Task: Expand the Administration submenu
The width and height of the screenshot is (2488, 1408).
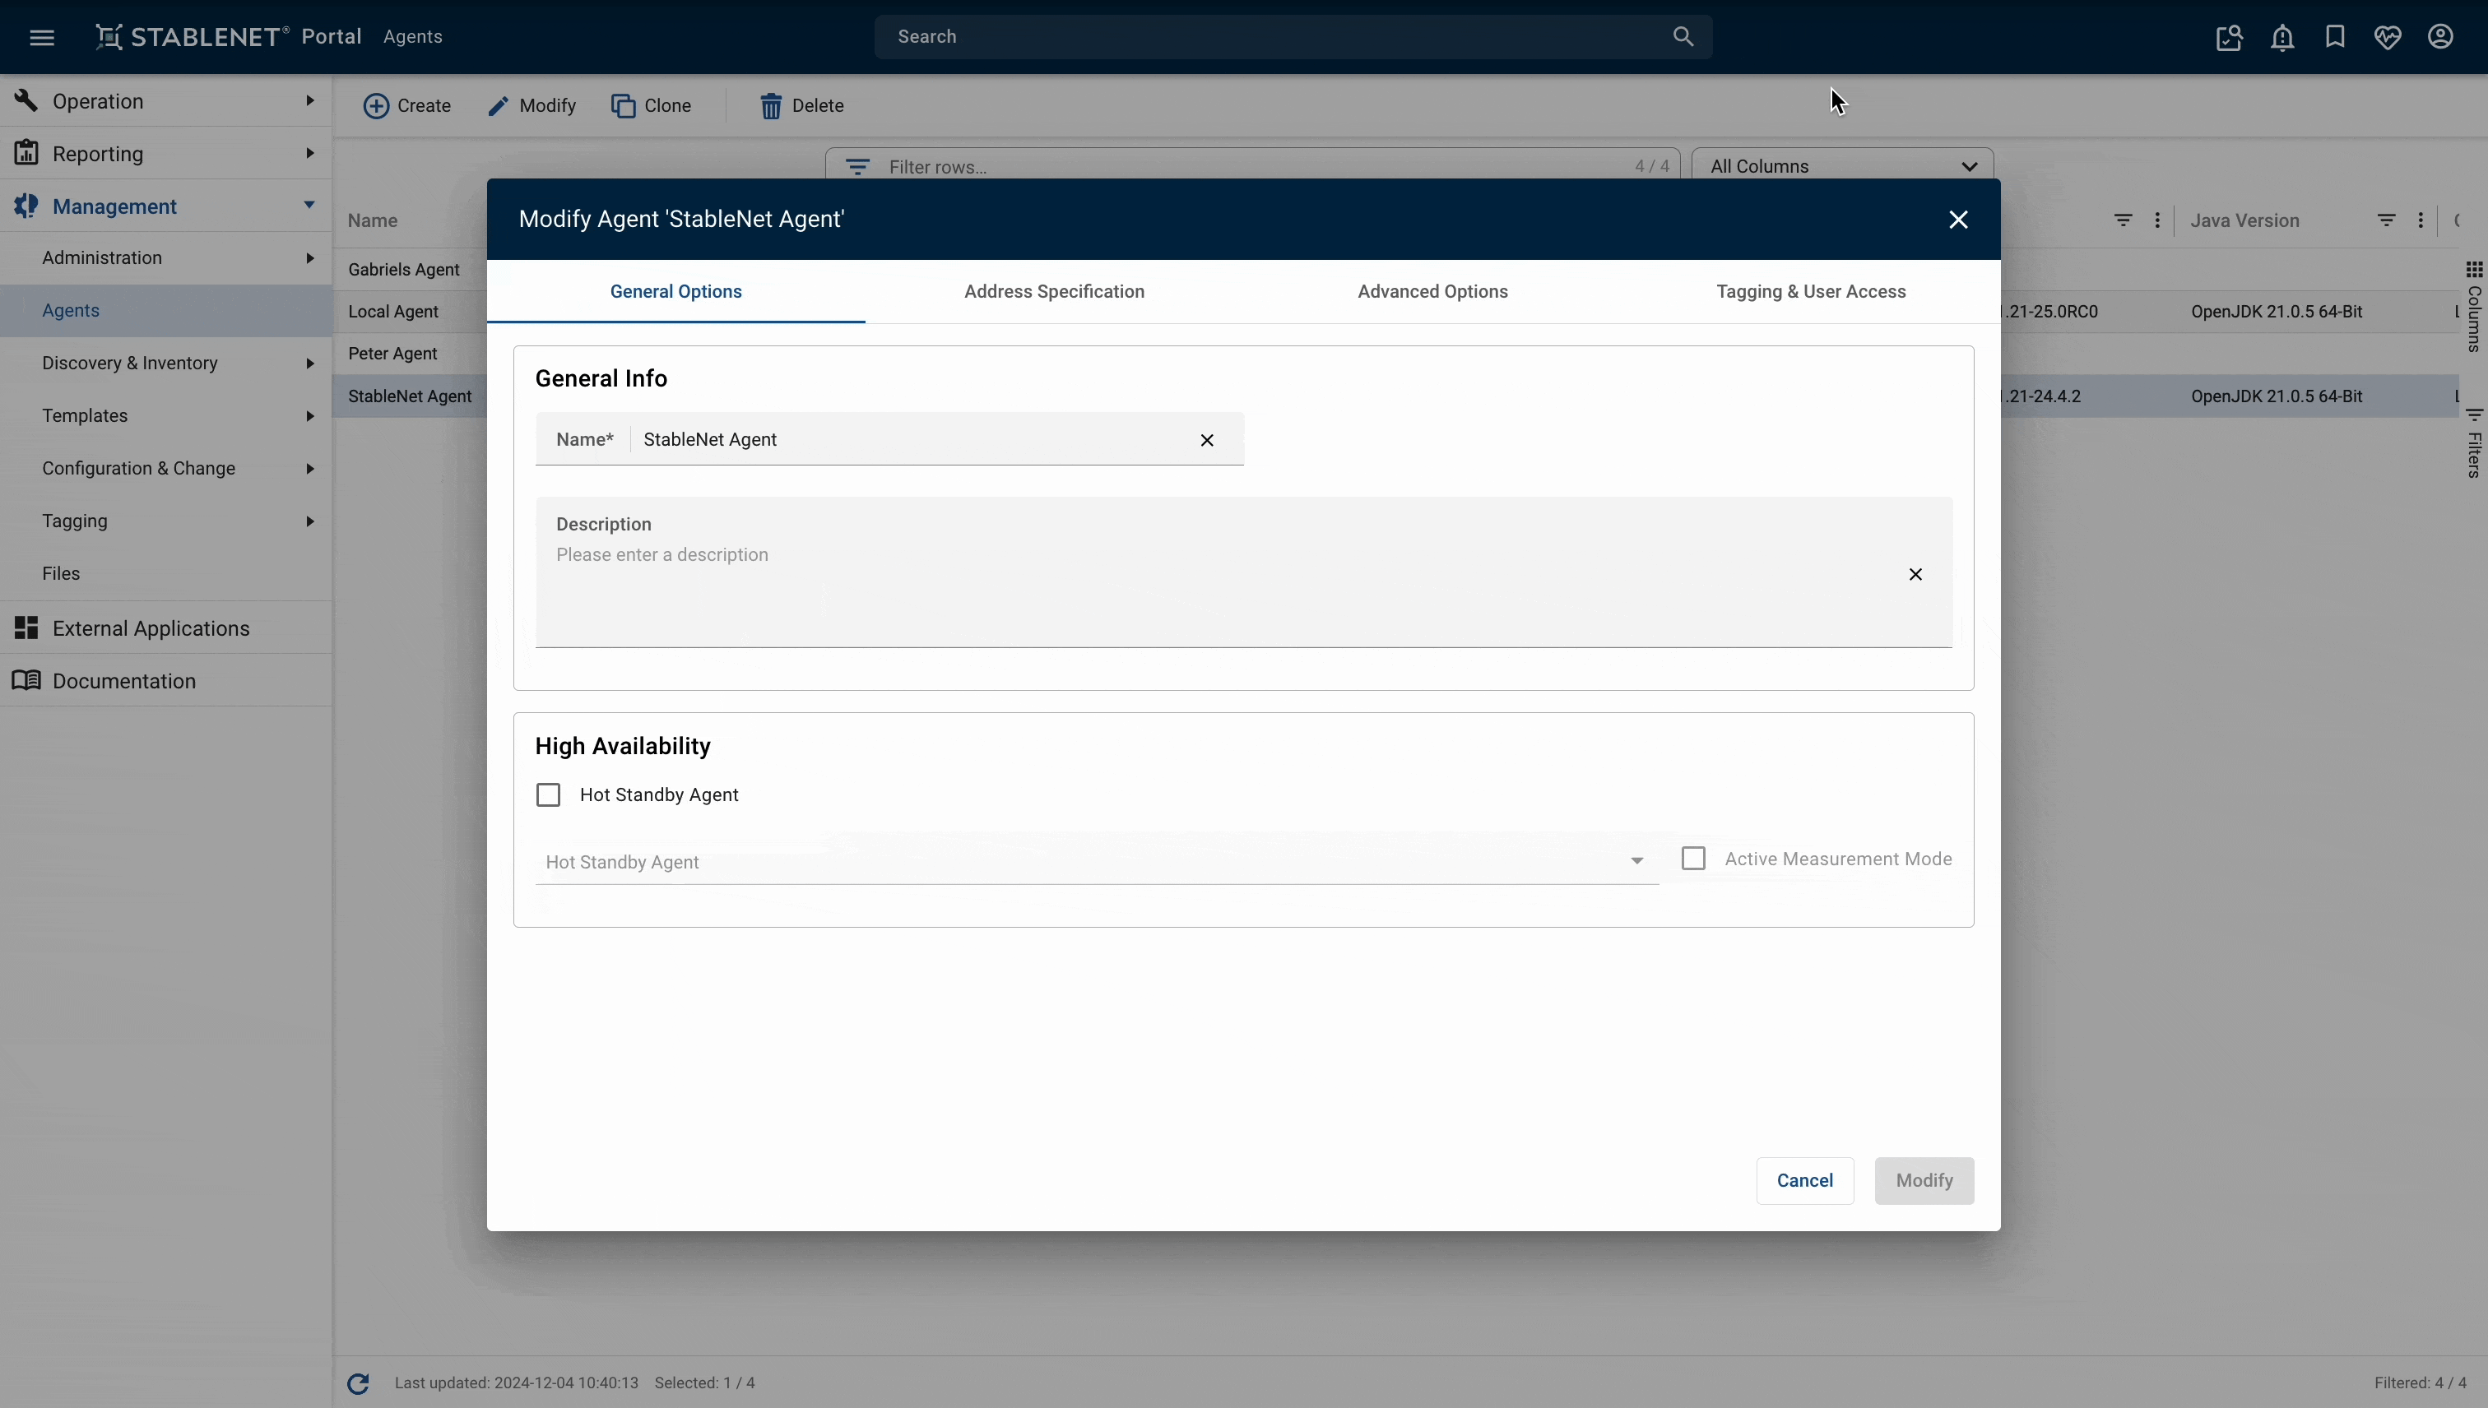Action: [309, 258]
